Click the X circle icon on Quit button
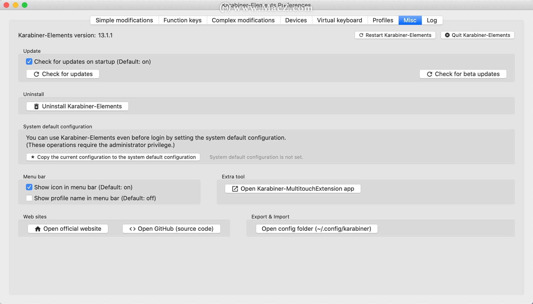The height and width of the screenshot is (304, 533). click(447, 35)
